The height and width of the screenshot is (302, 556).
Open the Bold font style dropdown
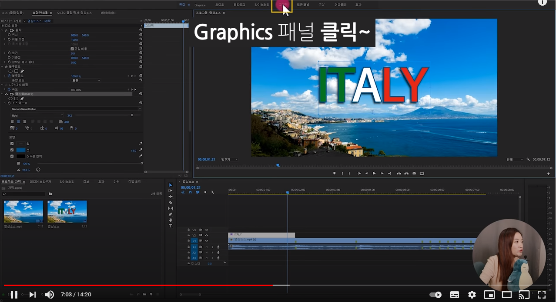click(37, 115)
